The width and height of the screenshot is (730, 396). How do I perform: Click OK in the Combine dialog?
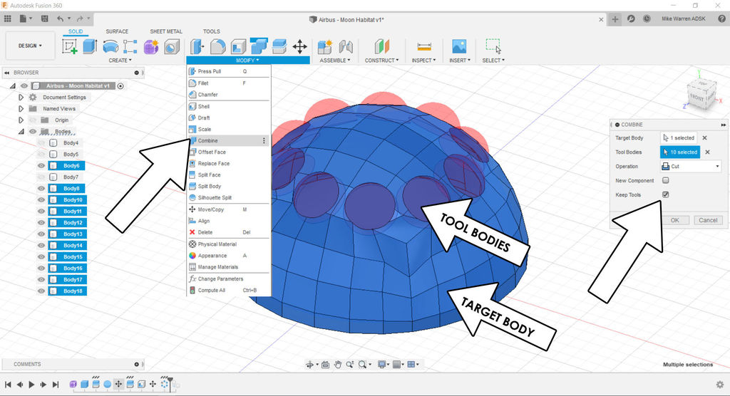[x=674, y=220]
